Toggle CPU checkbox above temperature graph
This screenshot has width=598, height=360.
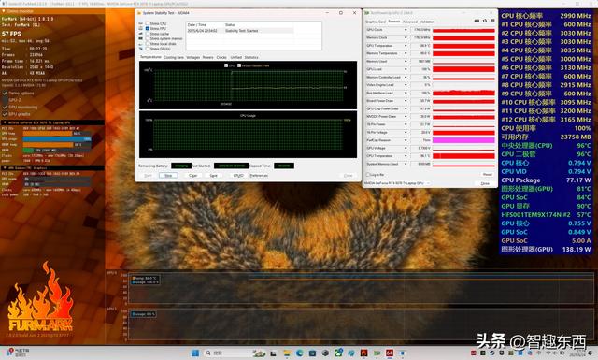coord(226,65)
